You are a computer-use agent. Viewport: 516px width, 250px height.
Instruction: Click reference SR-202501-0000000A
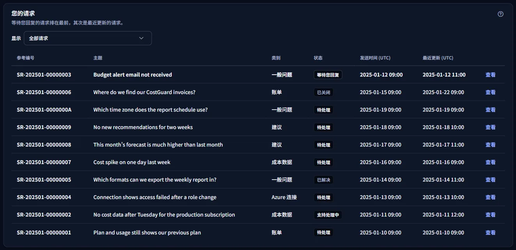click(x=44, y=110)
